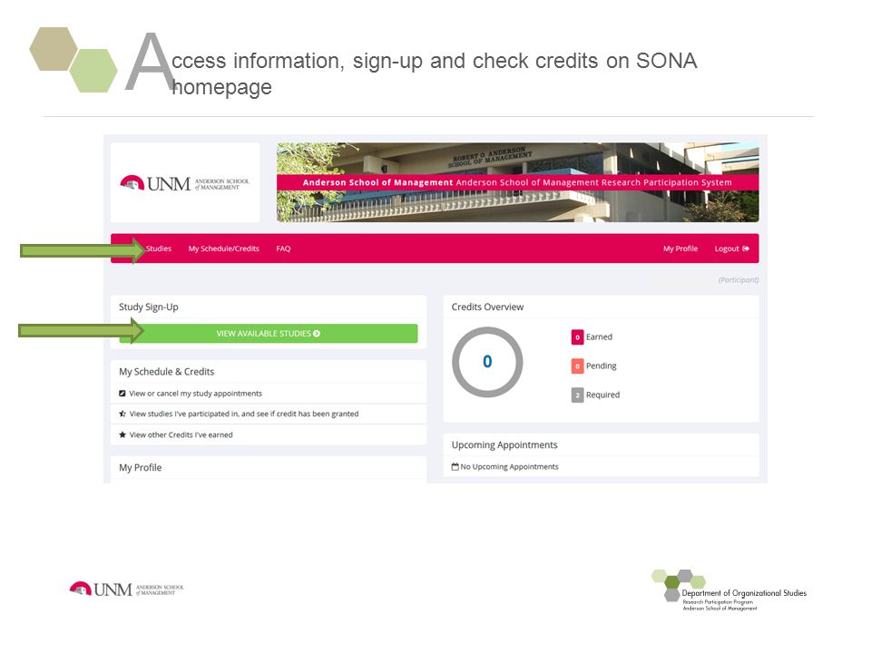
Task: Click the Study Sign-Up panel heading
Action: pos(148,307)
